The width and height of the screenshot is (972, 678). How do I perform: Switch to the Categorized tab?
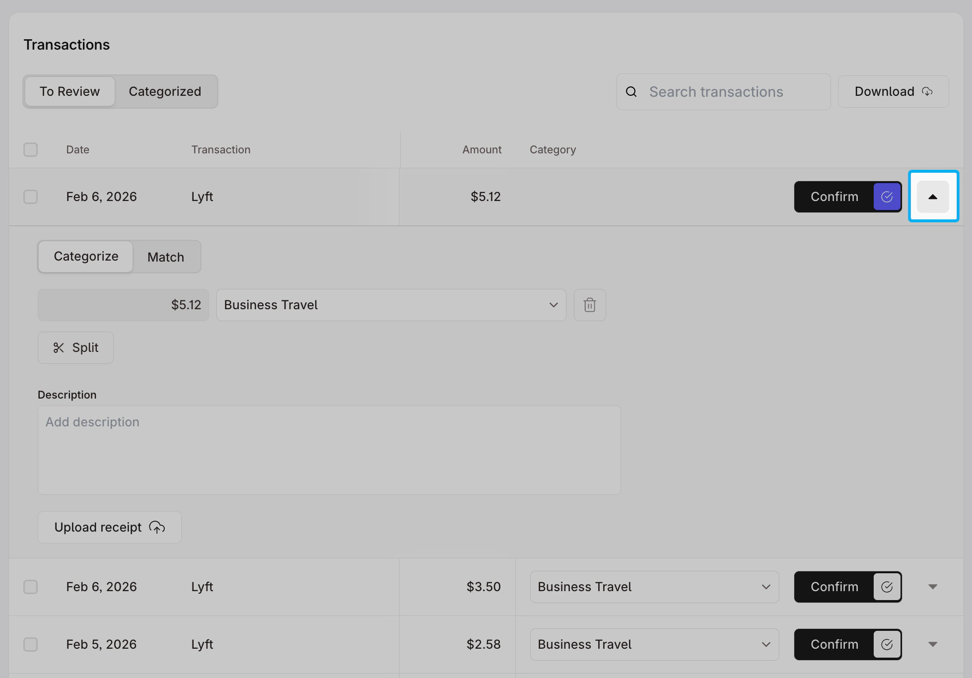coord(165,92)
